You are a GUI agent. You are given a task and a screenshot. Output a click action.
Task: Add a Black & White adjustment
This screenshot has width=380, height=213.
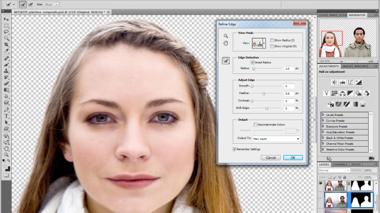[350, 93]
